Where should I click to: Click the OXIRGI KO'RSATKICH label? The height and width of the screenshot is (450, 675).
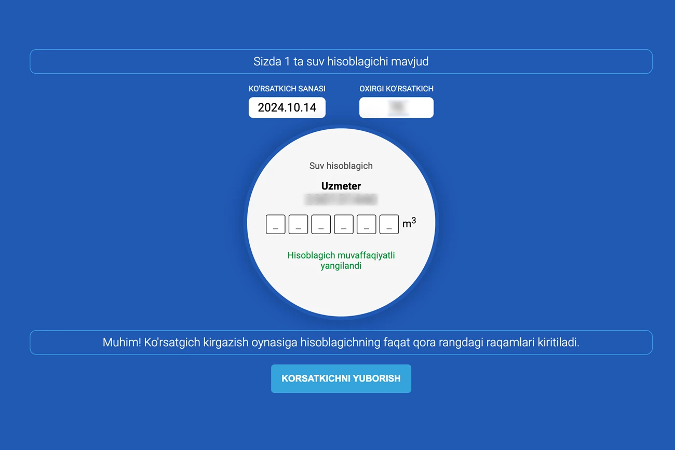[396, 89]
